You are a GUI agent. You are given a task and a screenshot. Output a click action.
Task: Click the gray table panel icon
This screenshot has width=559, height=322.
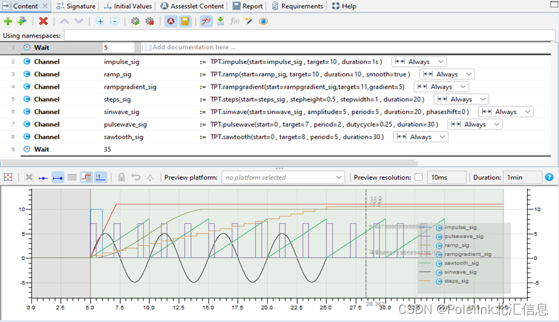coord(72,177)
